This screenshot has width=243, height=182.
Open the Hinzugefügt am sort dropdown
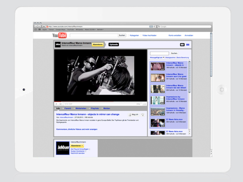pos(157,58)
